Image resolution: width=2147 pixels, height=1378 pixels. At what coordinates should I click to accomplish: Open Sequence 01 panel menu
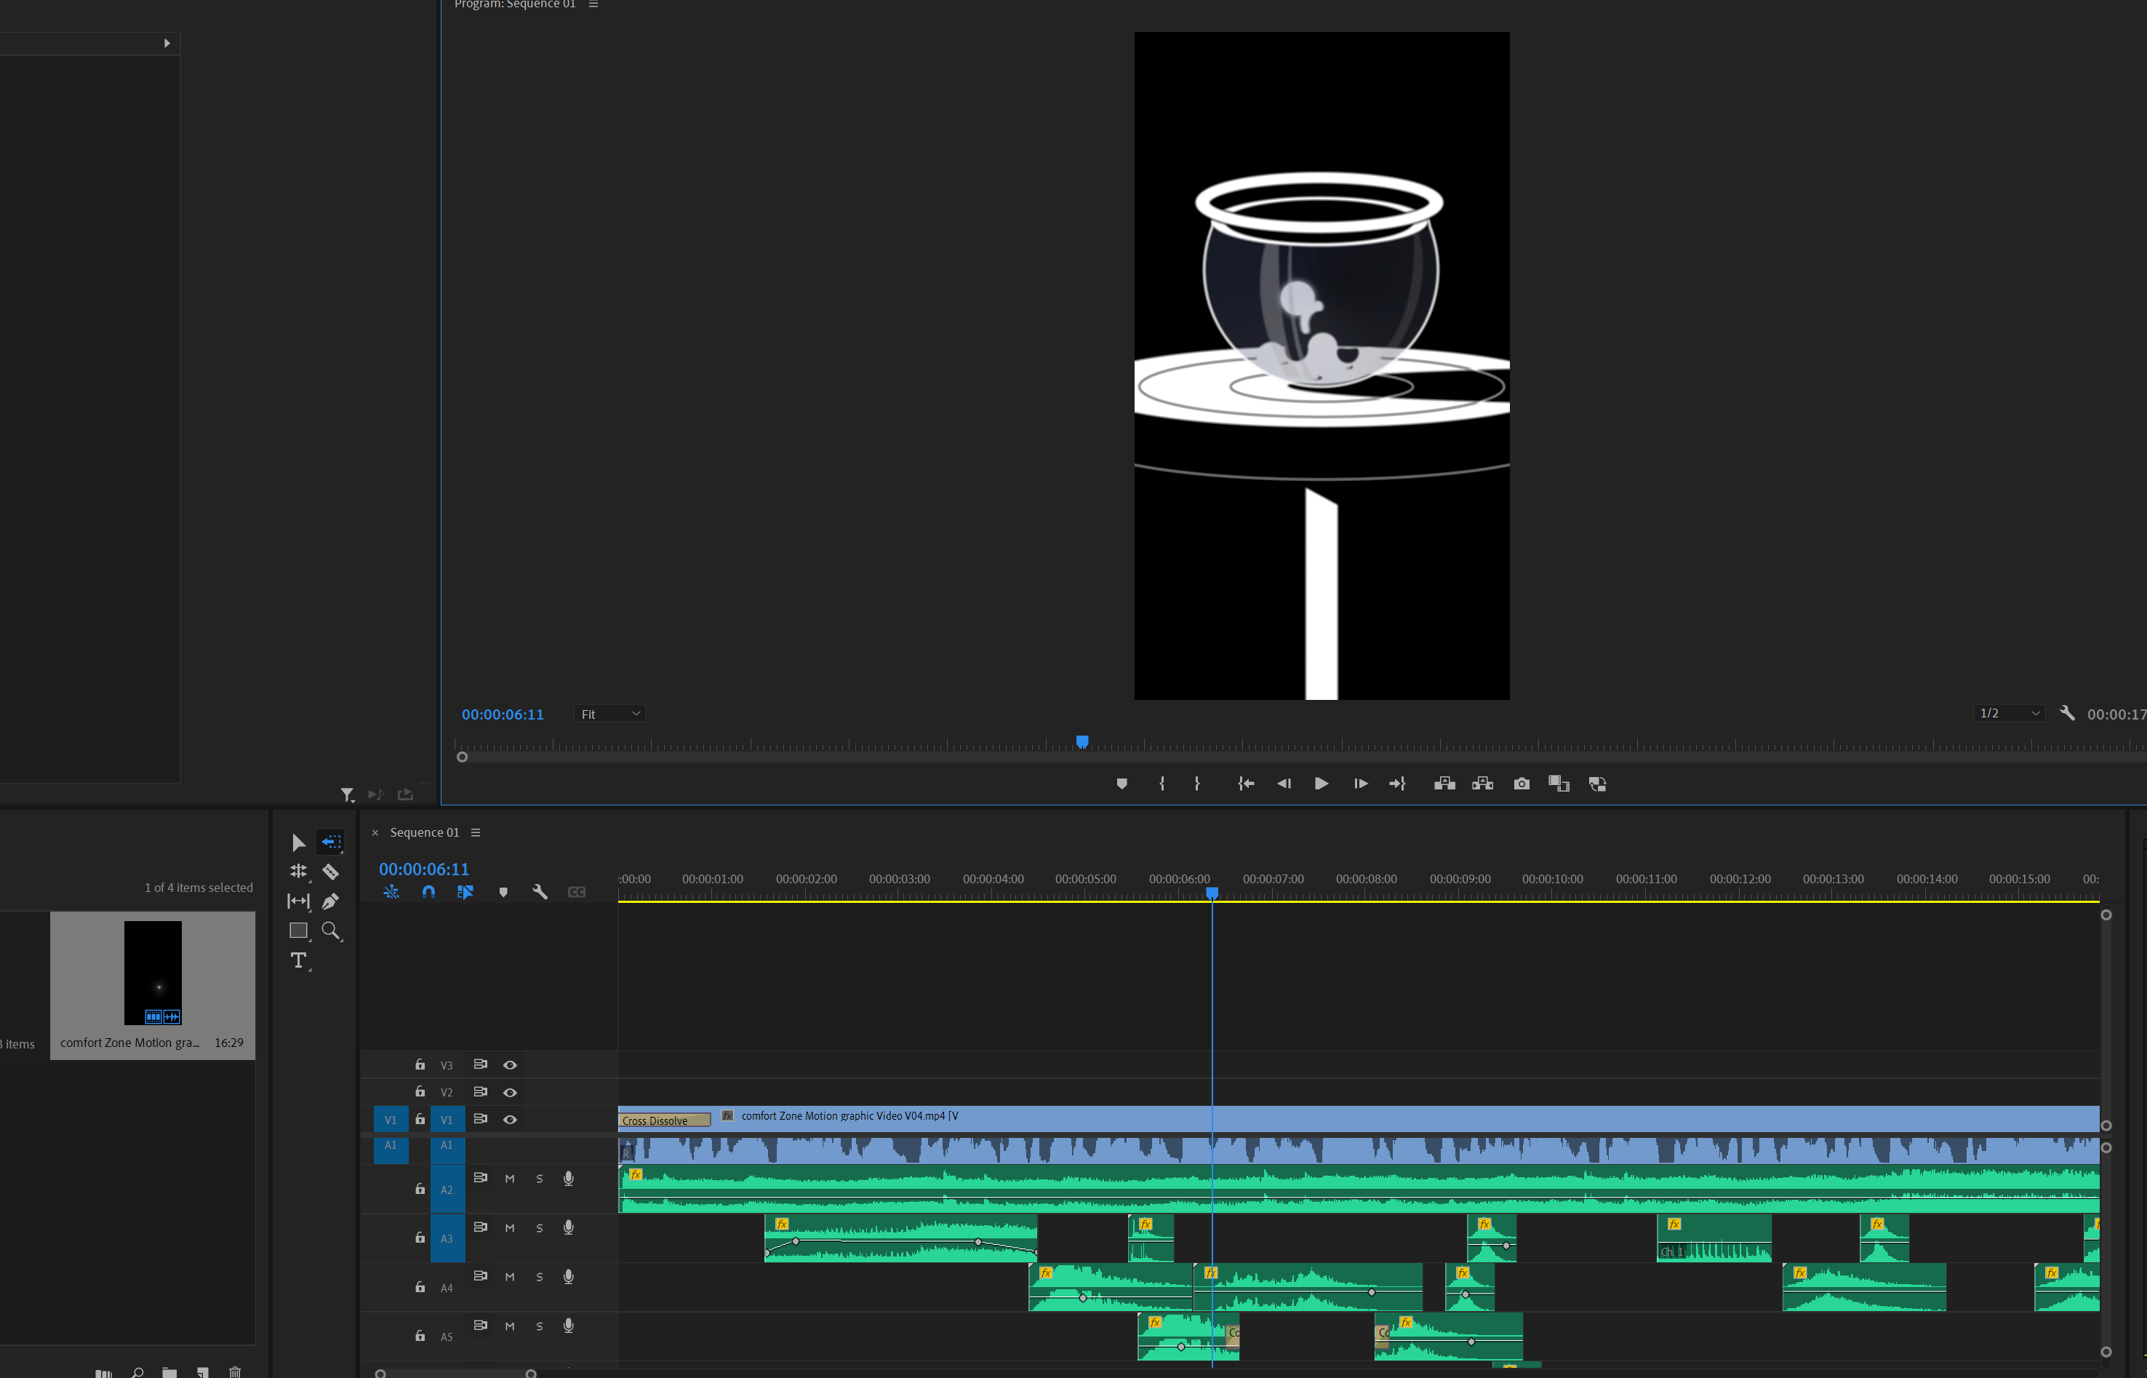point(476,832)
